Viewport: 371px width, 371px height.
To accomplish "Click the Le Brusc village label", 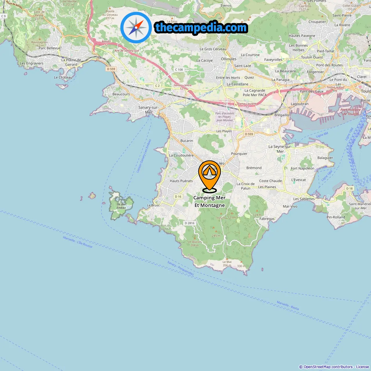I will coord(153,205).
